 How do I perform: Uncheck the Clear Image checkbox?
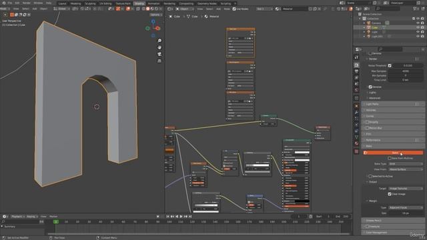point(390,194)
